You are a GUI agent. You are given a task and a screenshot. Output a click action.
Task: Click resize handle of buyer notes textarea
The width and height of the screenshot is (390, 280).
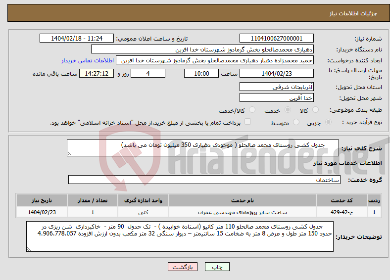click(29, 249)
